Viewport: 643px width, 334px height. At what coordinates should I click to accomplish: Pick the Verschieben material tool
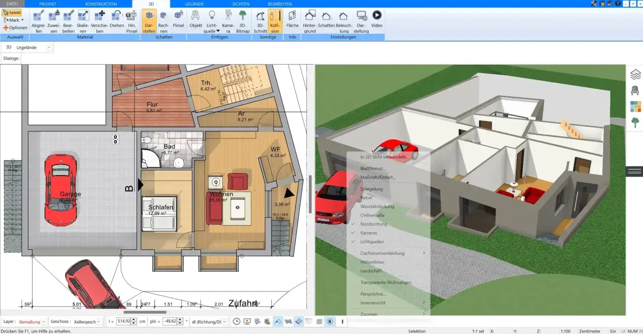tap(99, 21)
